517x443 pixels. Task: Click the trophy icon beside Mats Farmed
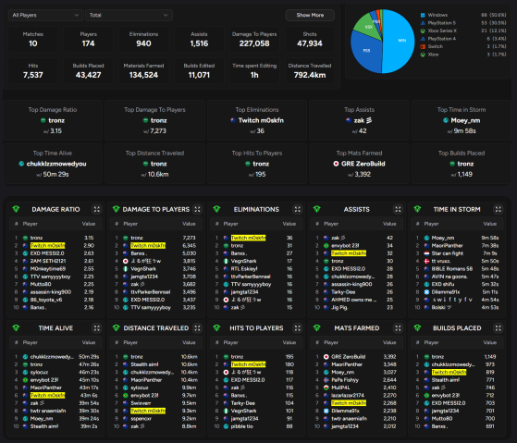pos(317,327)
